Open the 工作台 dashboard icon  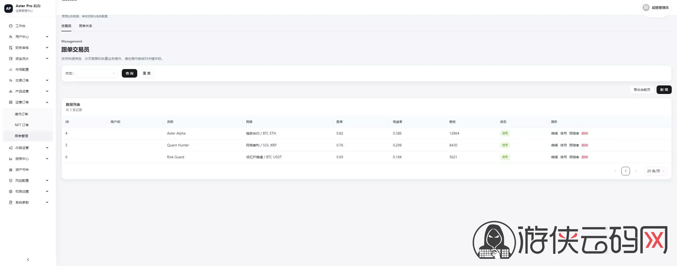(11, 26)
